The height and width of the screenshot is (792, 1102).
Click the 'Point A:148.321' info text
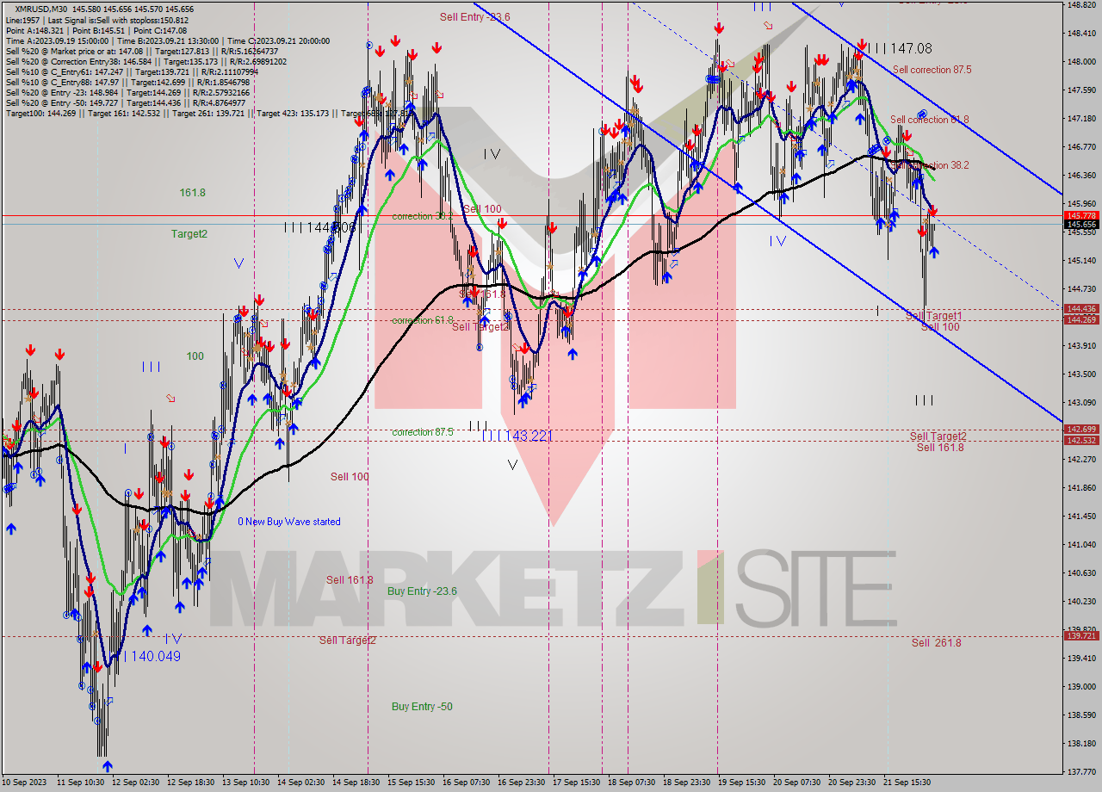point(35,29)
